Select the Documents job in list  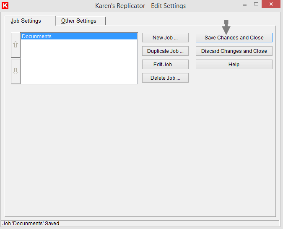click(79, 36)
